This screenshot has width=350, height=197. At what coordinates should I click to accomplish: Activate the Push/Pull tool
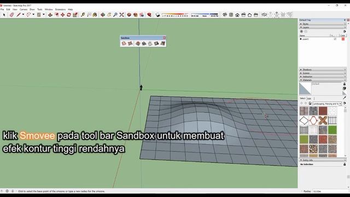point(50,15)
